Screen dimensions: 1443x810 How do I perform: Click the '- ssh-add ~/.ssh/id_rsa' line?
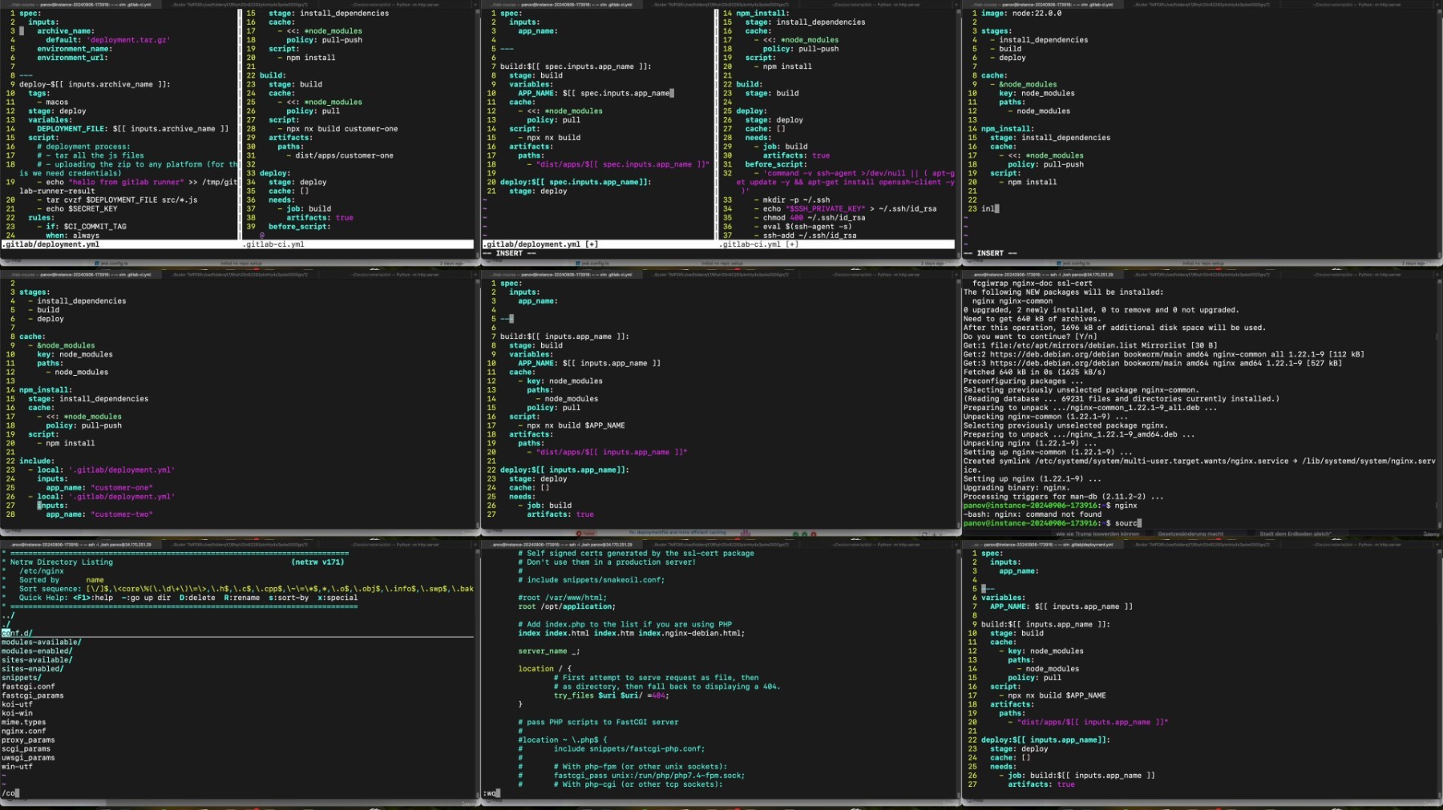(x=806, y=236)
